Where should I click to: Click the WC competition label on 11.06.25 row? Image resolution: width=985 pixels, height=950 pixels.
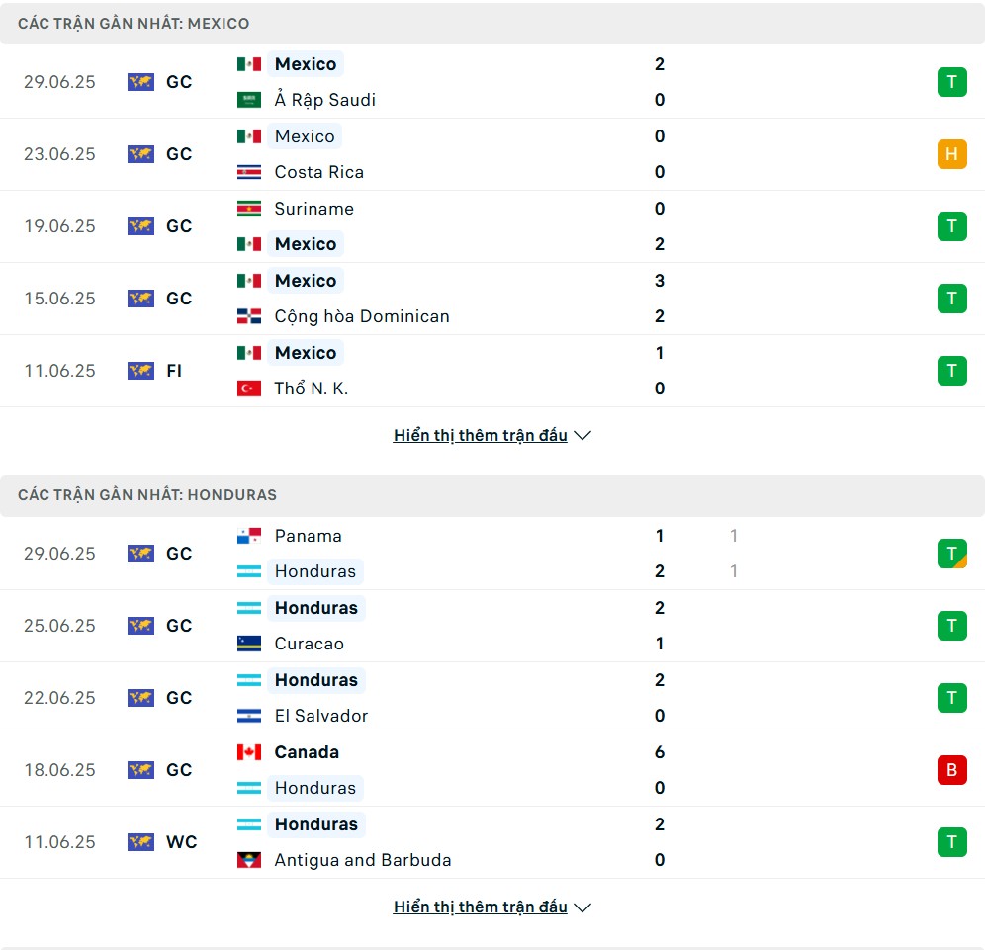point(182,842)
